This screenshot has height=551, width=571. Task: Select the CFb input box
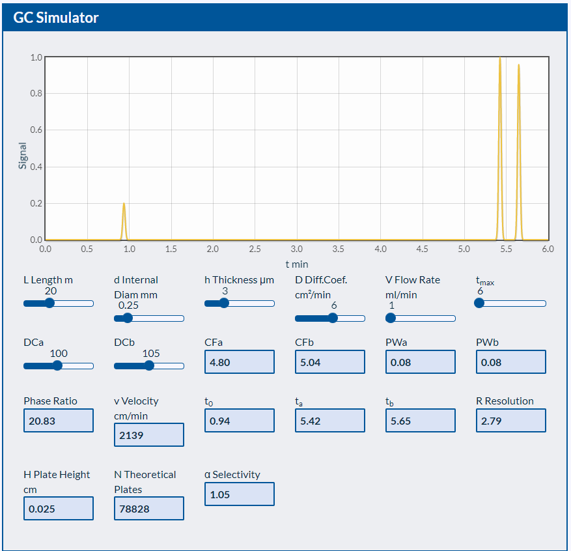329,361
